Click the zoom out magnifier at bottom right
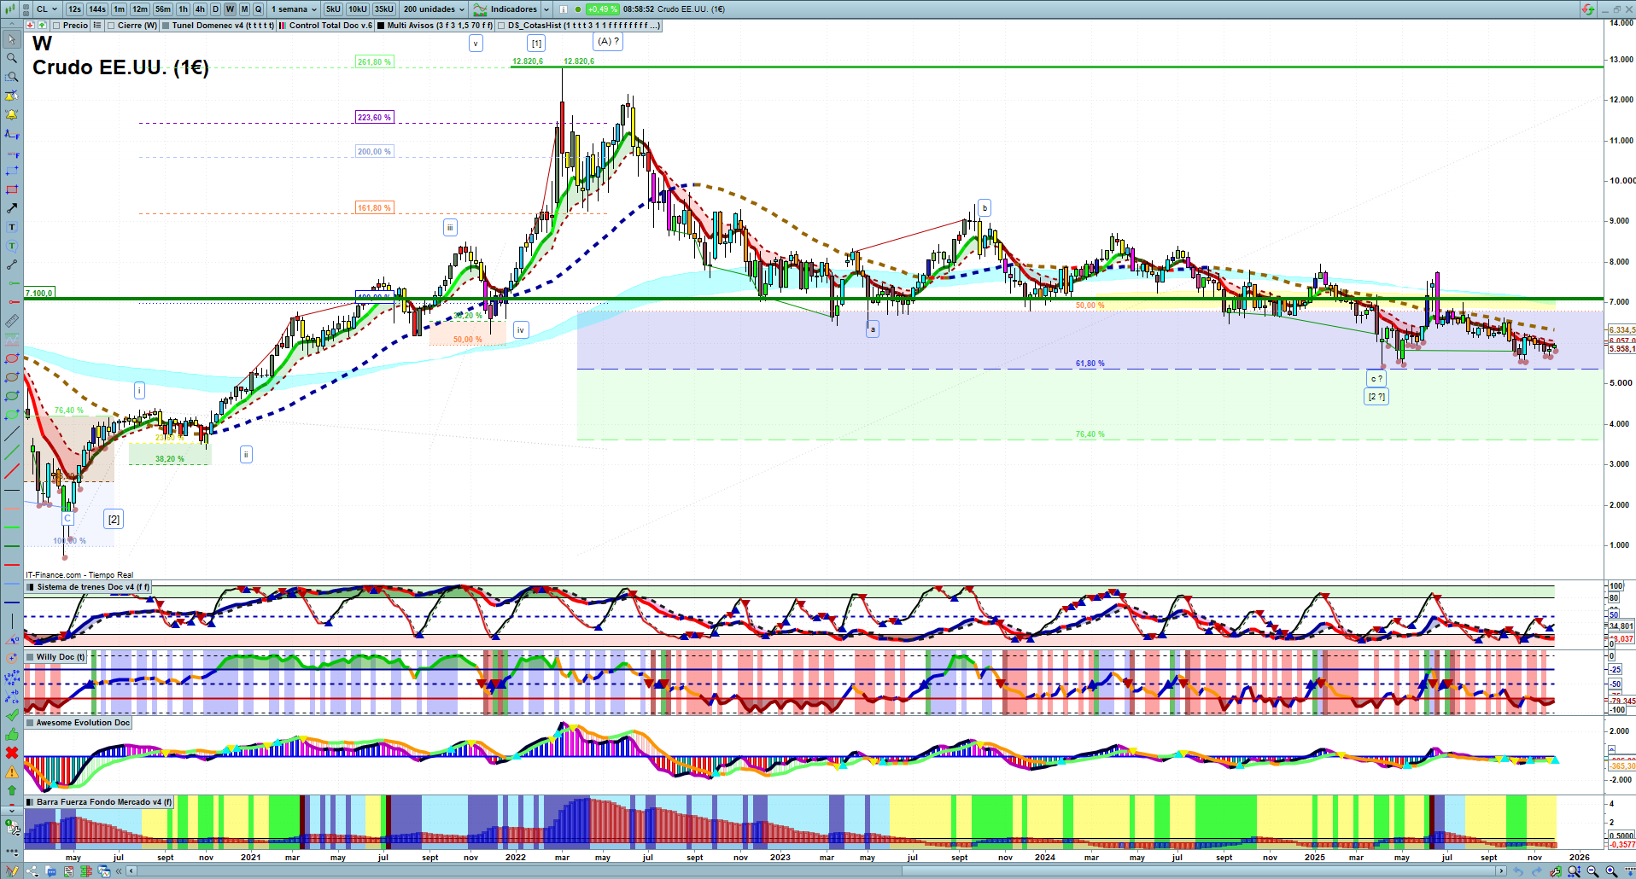The image size is (1636, 879). pos(1592,871)
